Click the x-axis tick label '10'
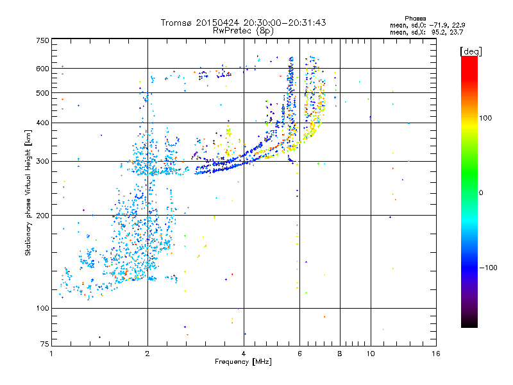513x385 pixels. 371,354
